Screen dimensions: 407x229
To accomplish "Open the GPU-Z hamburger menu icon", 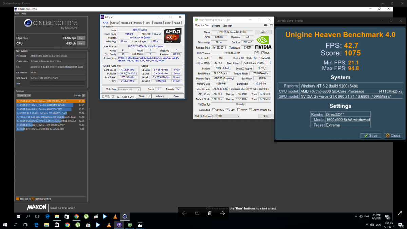I will [271, 25].
